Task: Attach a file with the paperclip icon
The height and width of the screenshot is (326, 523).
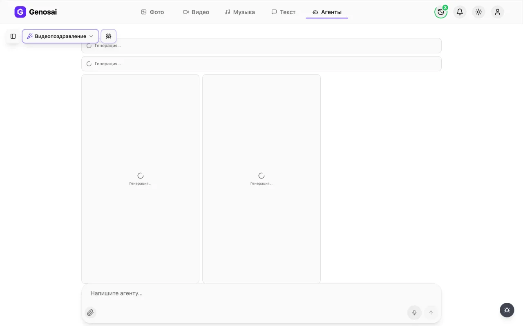Action: pos(90,313)
